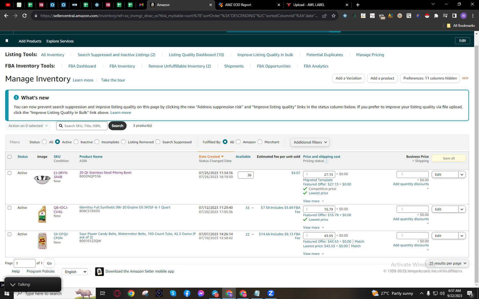The width and height of the screenshot is (479, 299).
Task: Bookmark this page with the star icon
Action: [334, 16]
